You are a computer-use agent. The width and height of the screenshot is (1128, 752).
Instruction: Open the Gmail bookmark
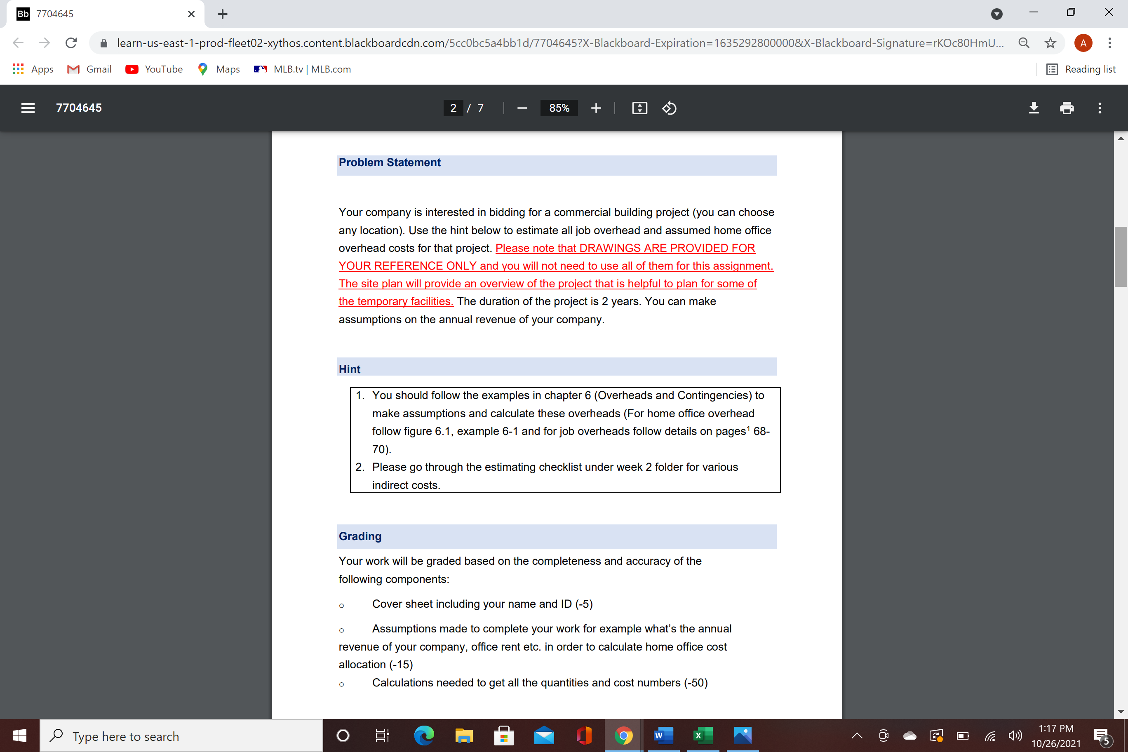(89, 69)
